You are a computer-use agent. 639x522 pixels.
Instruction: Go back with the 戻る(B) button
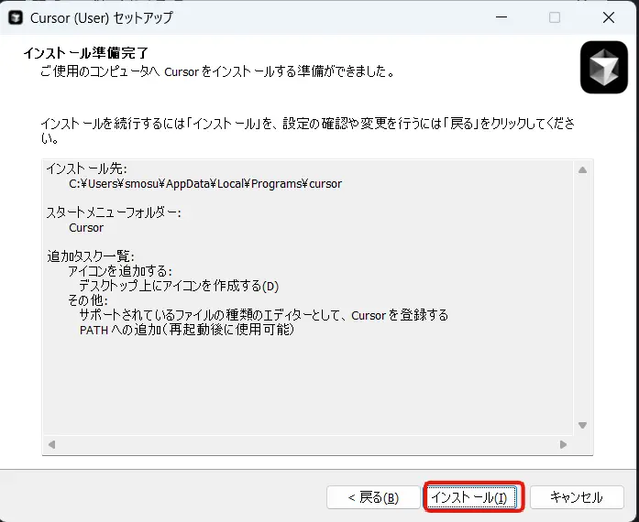(373, 497)
